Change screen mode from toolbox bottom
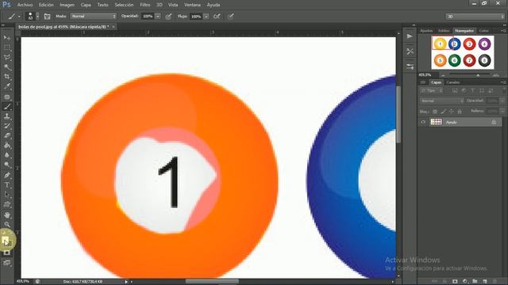The image size is (508, 285). tap(7, 263)
